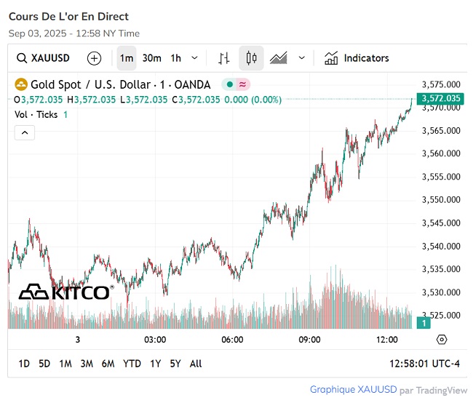473x400 pixels.
Task: Expand the chart style dropdown arrow
Action: point(302,57)
